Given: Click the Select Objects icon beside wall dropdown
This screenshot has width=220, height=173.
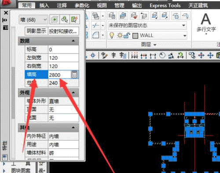Looking at the screenshot, I should coord(65,19).
